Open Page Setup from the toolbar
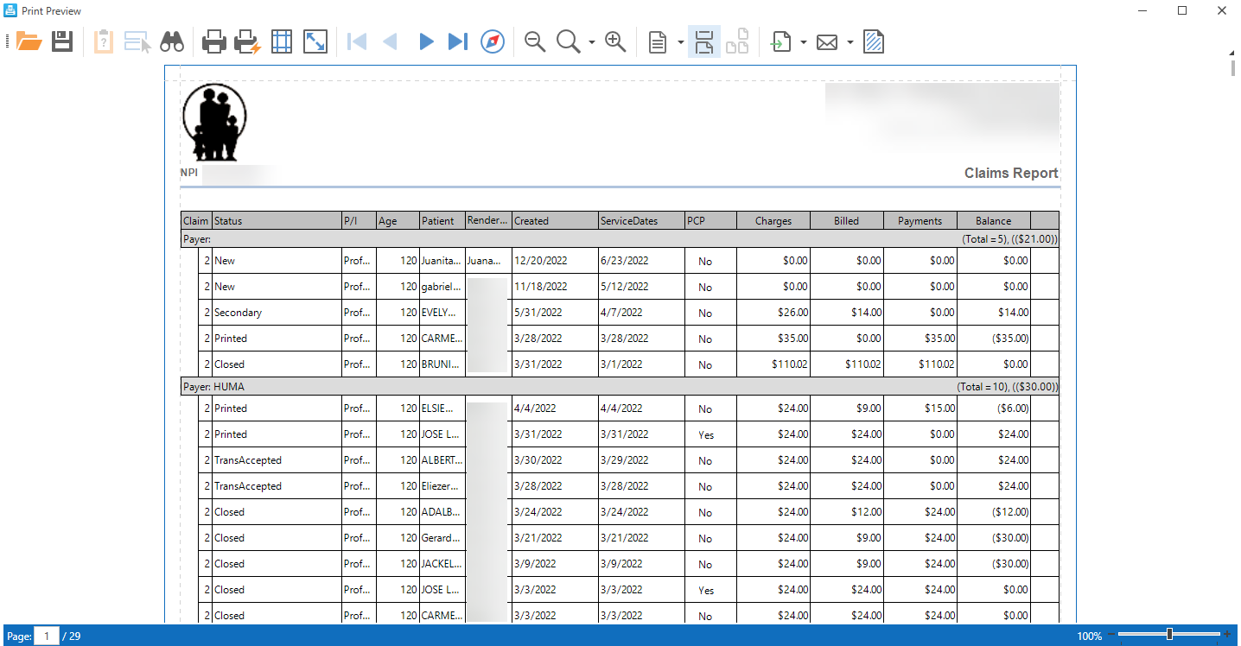The width and height of the screenshot is (1241, 646). (282, 41)
